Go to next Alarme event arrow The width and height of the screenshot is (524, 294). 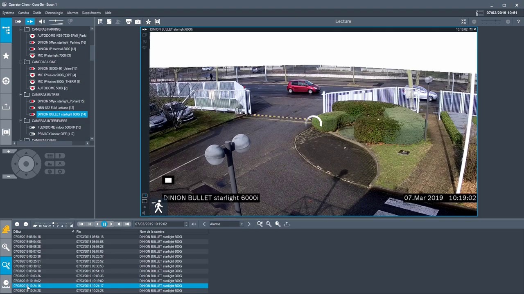tap(249, 224)
